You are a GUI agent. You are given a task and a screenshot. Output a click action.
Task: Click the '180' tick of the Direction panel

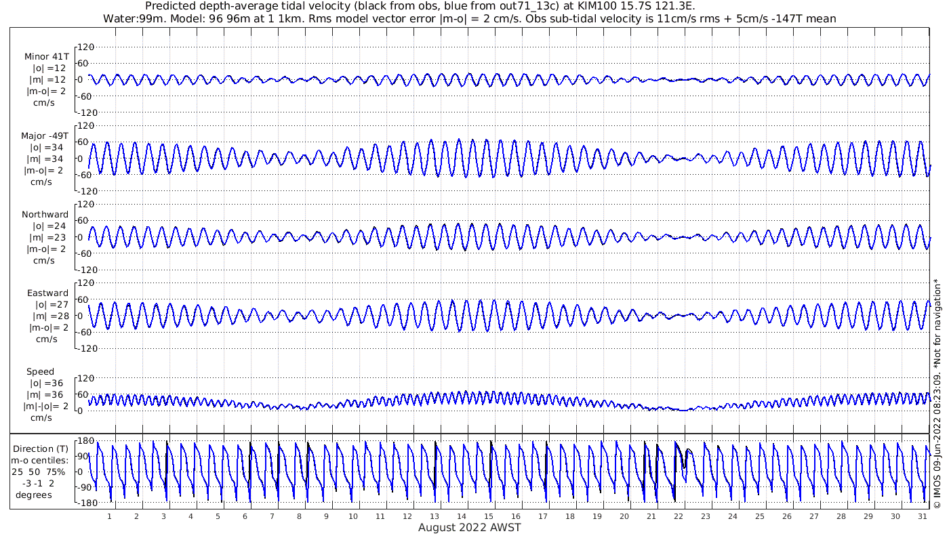86,441
